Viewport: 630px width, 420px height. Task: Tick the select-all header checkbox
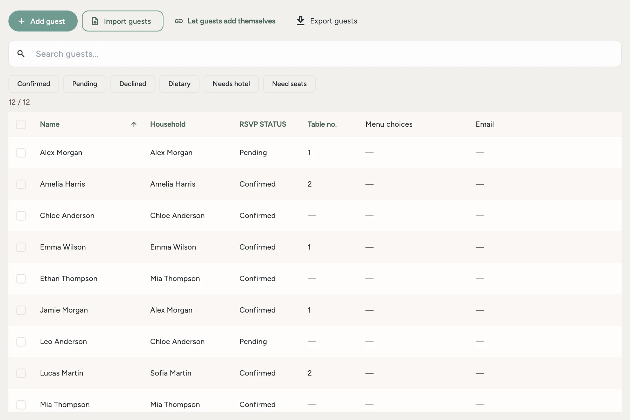point(21,124)
